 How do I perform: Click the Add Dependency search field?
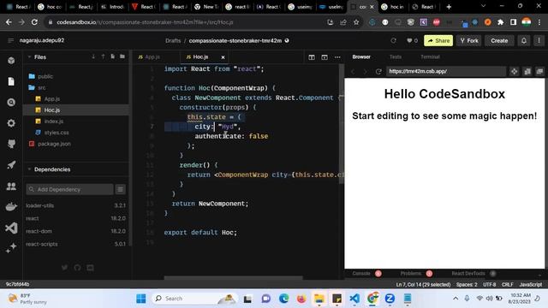click(70, 189)
